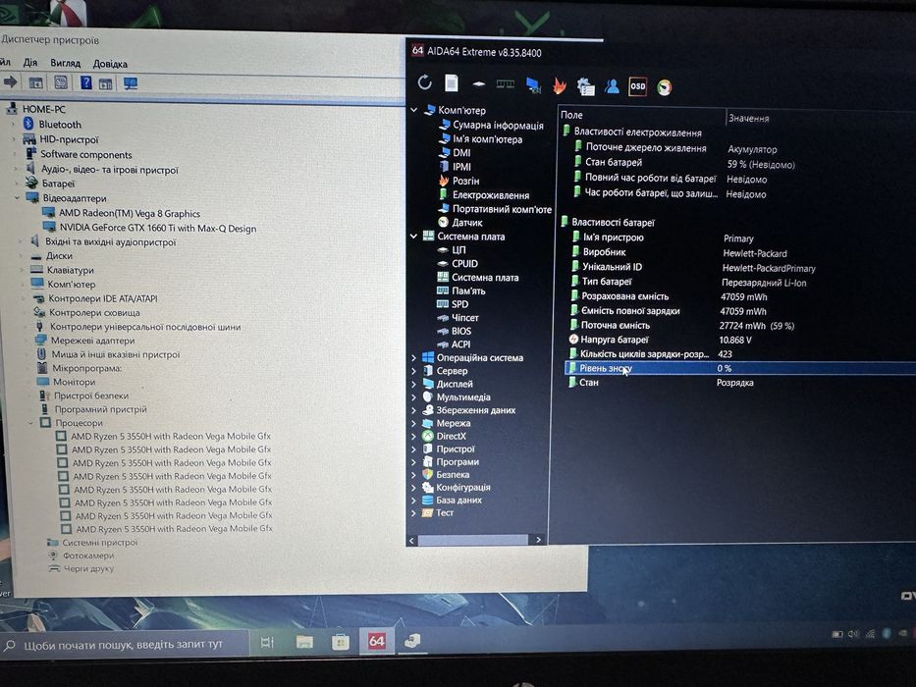The width and height of the screenshot is (916, 687).
Task: Open the AIDA64 Report page icon
Action: pos(452,83)
